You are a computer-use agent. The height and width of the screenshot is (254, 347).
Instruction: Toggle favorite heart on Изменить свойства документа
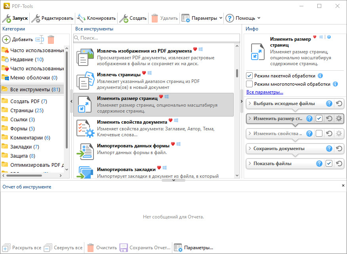click(170, 120)
